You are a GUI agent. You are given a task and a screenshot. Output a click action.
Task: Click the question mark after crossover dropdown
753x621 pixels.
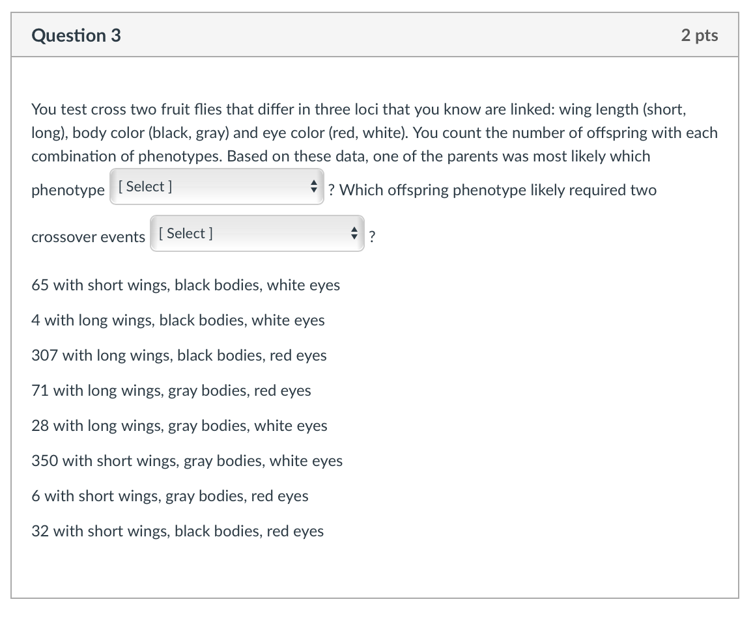click(x=371, y=236)
